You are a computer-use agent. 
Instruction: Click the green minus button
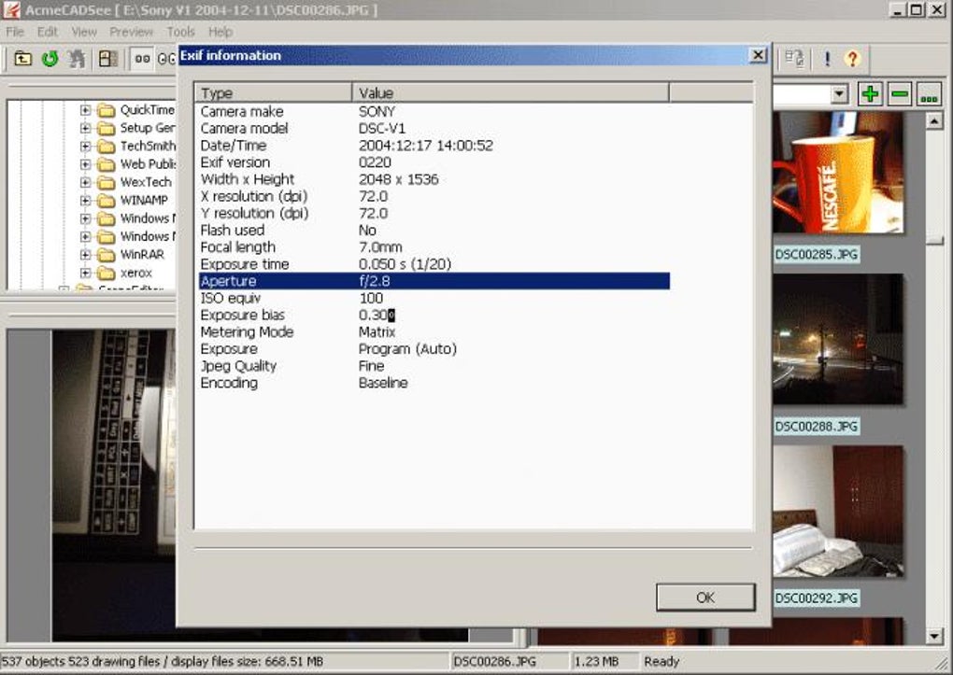[900, 94]
